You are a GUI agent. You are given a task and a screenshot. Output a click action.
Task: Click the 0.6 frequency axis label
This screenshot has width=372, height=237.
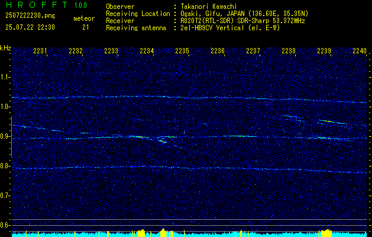coord(5,225)
